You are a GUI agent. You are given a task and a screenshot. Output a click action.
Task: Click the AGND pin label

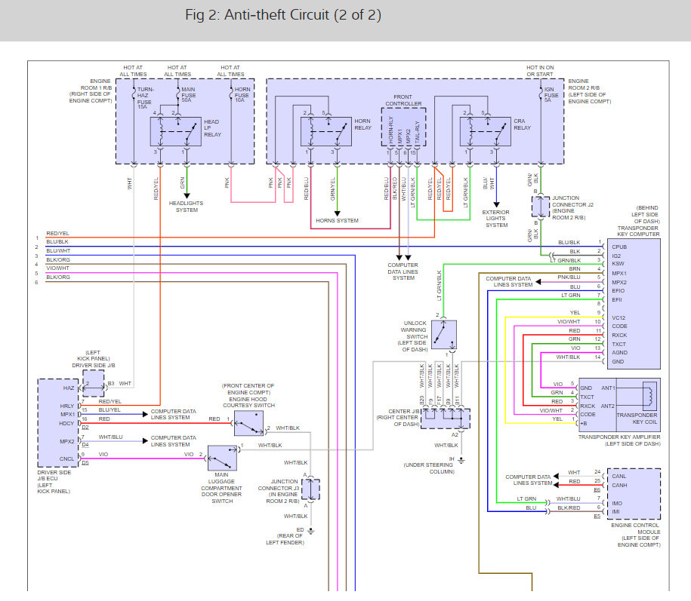pos(619,353)
